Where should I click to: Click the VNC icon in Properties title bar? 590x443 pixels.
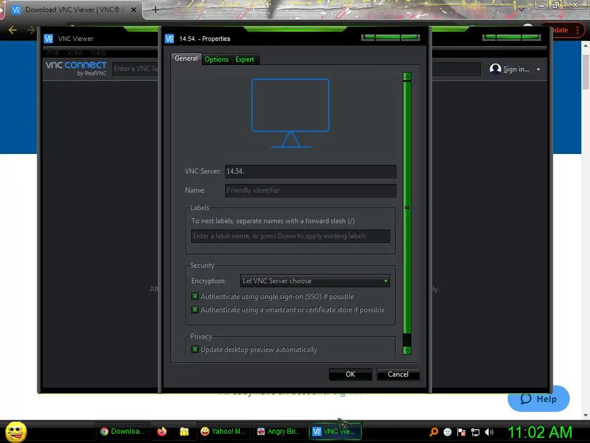click(x=170, y=39)
